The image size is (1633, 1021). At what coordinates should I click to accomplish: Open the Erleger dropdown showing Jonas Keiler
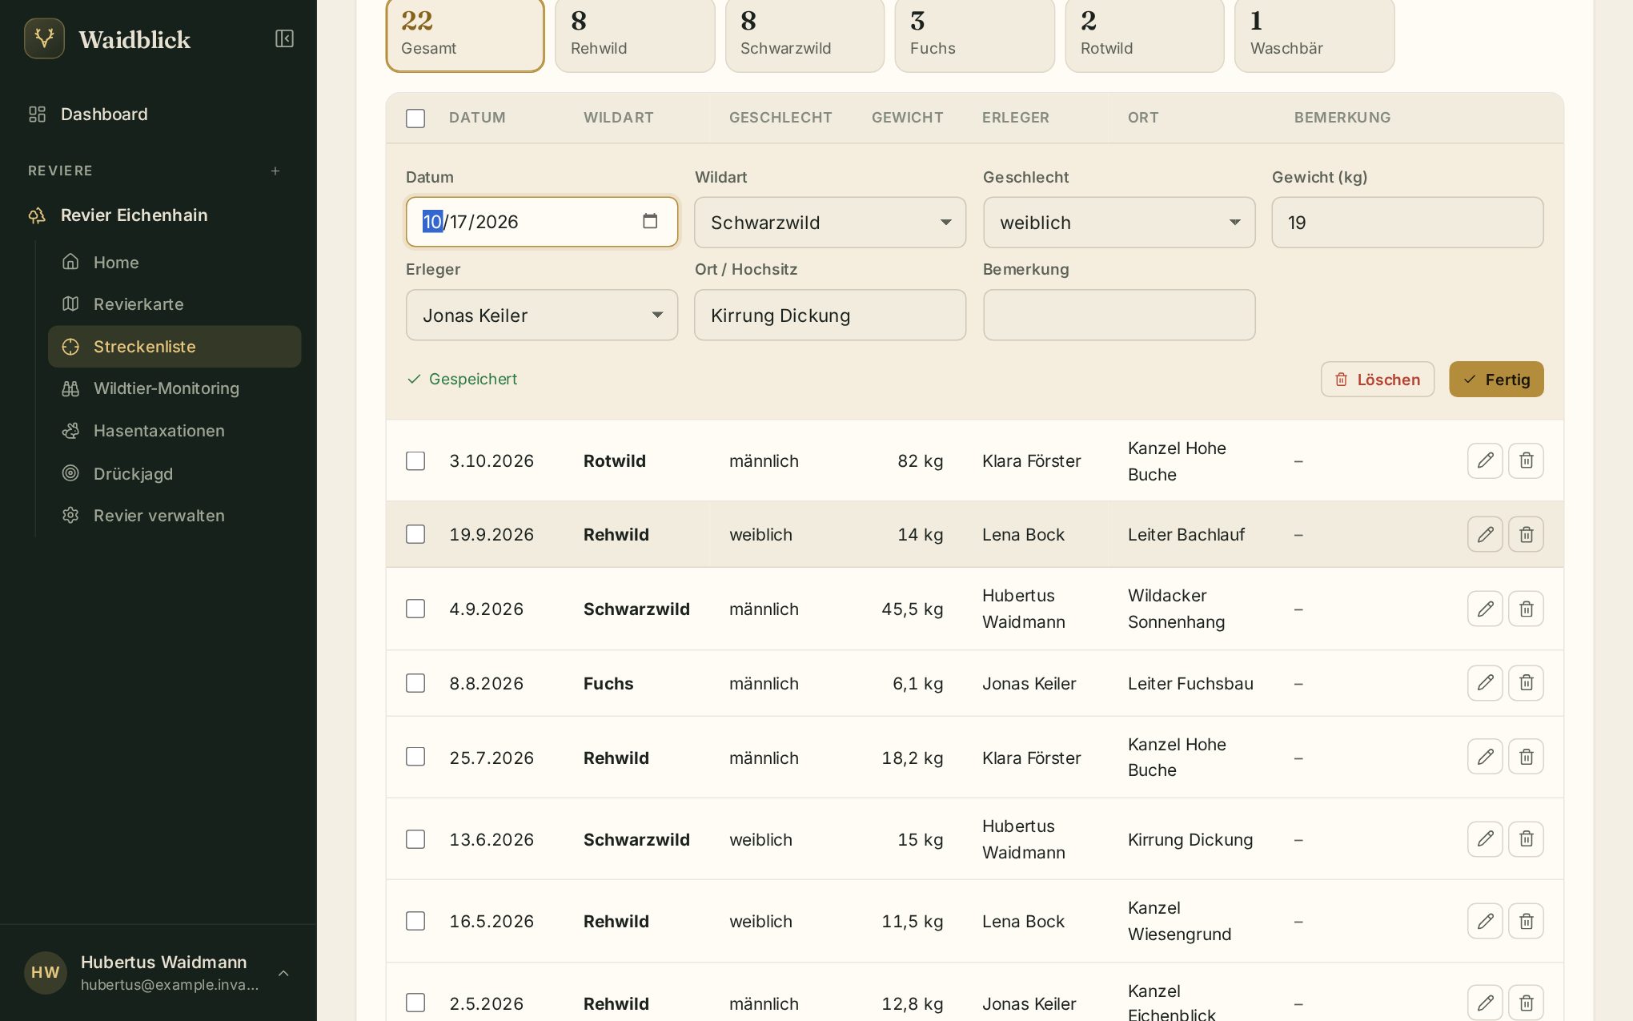542,315
